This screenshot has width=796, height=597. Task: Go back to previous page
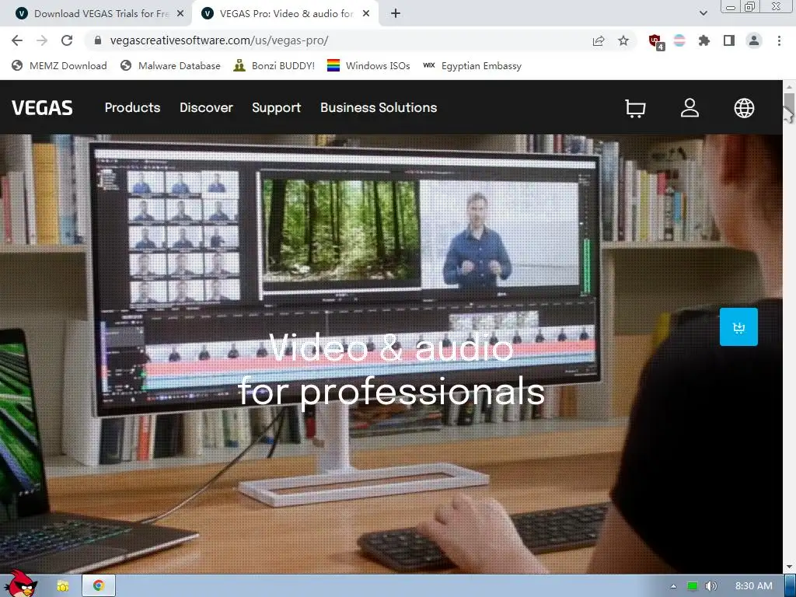tap(17, 40)
